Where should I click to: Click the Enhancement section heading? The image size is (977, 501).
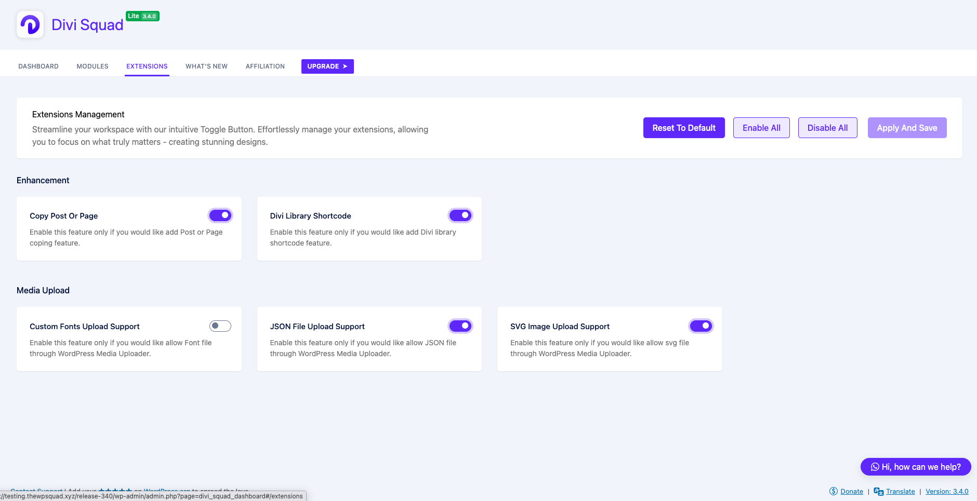pyautogui.click(x=43, y=180)
